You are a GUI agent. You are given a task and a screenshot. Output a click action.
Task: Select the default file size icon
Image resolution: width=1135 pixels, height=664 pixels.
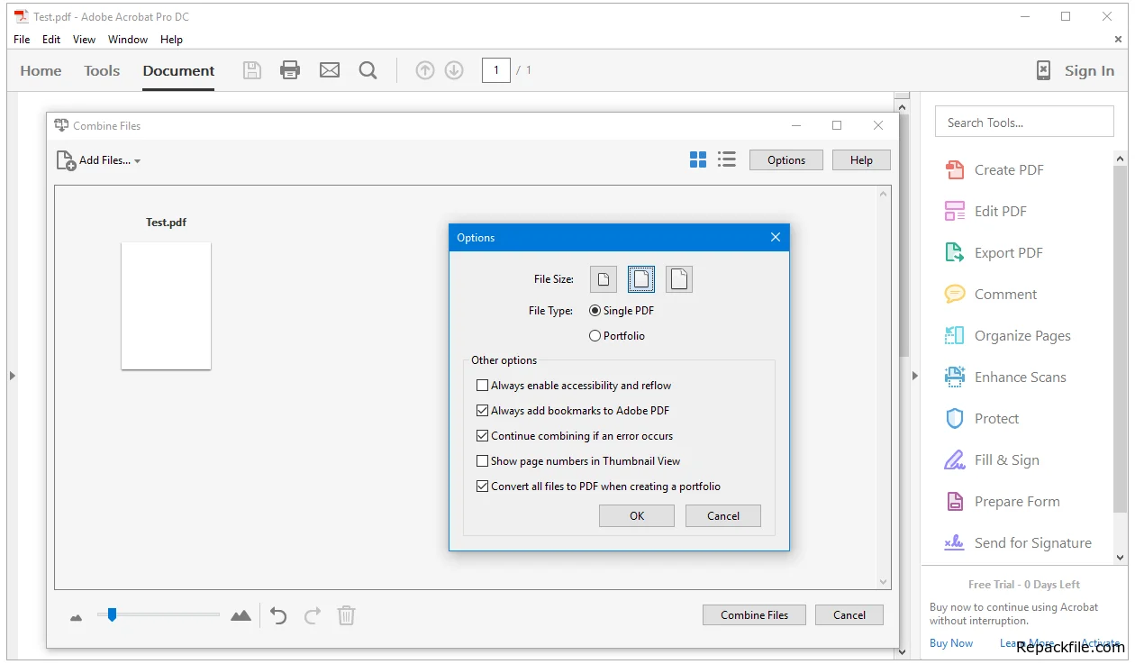(641, 279)
